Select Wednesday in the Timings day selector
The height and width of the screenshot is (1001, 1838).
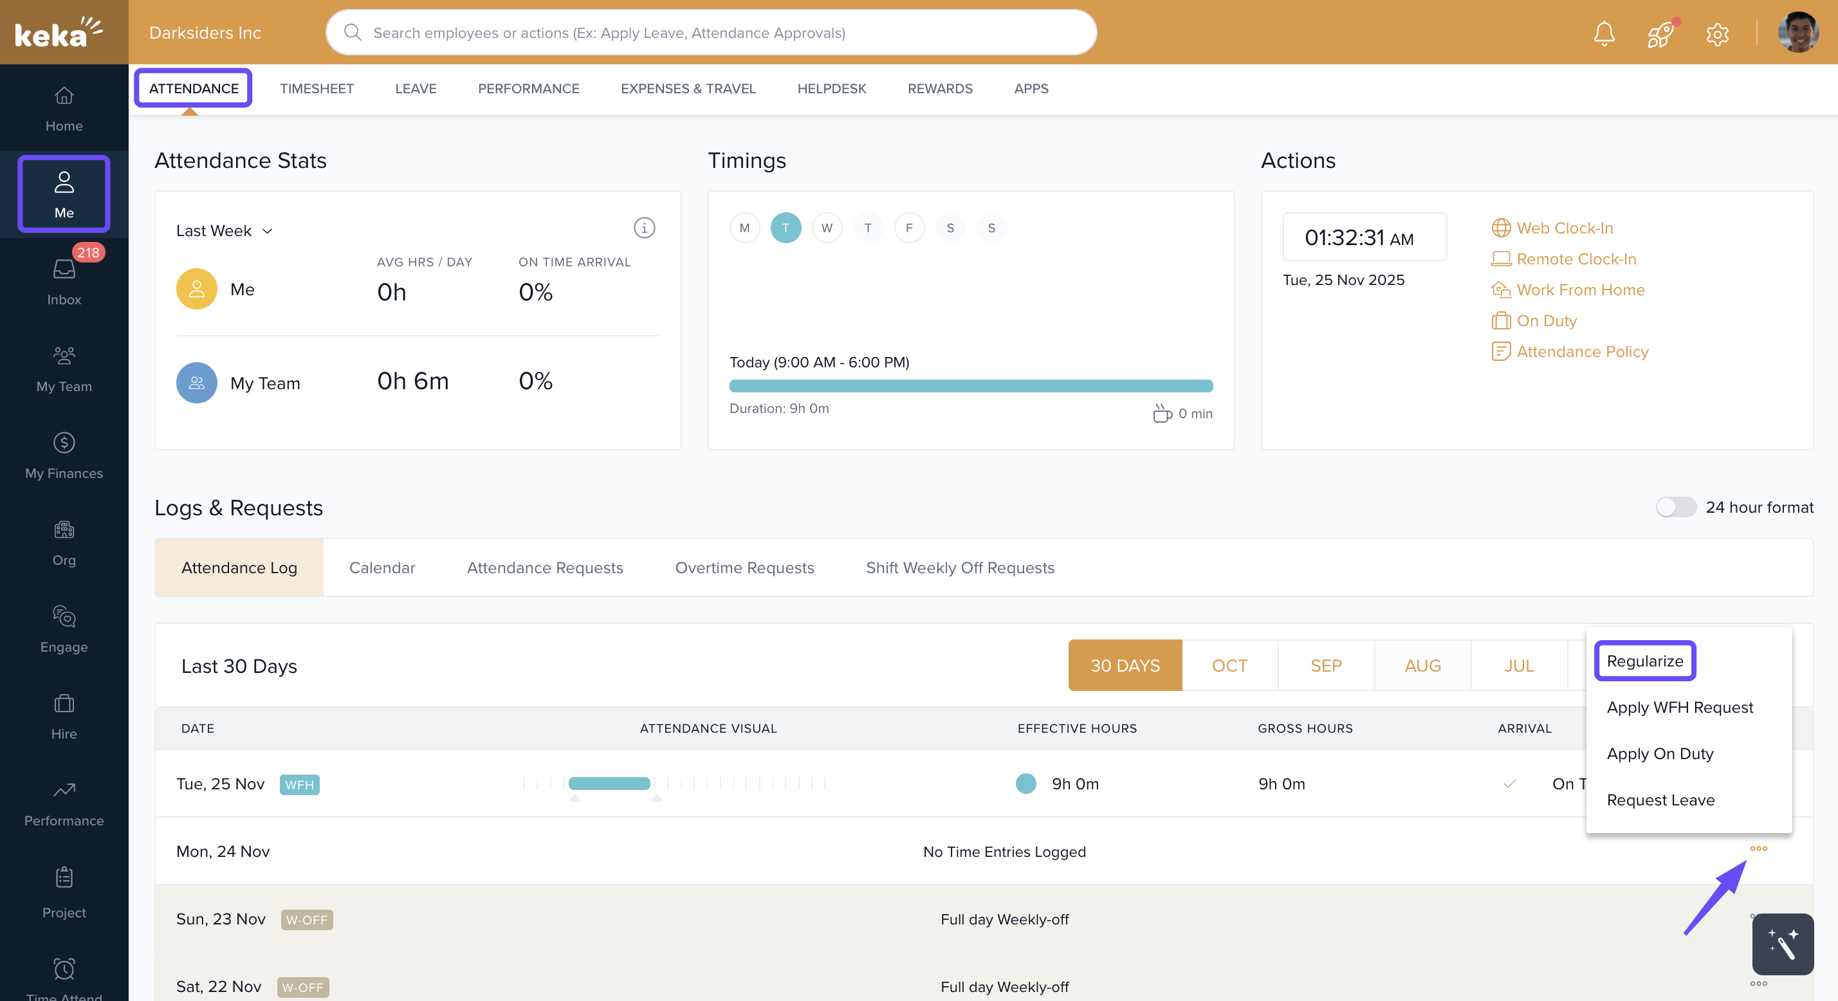coord(826,228)
